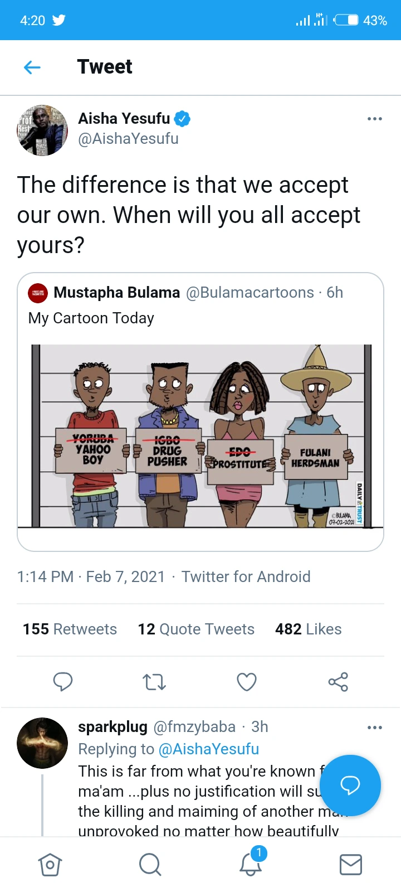Tap the @AishaYesufu mention in the reply
The width and height of the screenshot is (401, 892).
click(x=209, y=749)
